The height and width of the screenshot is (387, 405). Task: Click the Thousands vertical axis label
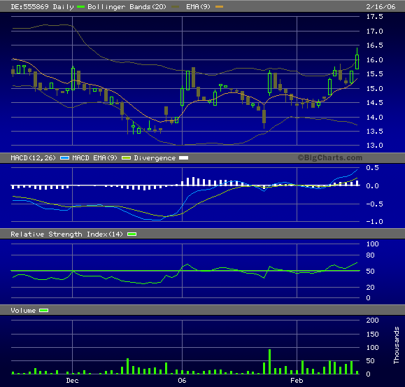coord(396,345)
